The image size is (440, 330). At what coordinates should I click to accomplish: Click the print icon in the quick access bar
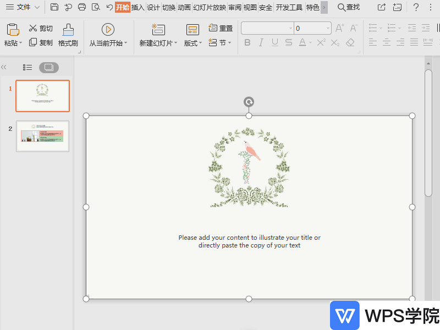click(x=82, y=7)
